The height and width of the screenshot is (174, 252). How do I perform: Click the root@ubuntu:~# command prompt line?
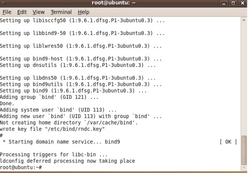click(21, 167)
